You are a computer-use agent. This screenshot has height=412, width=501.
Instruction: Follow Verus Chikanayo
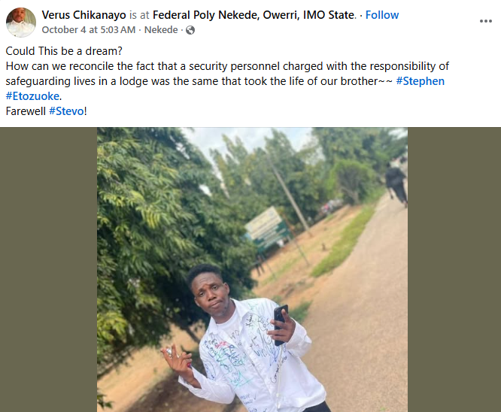(382, 15)
